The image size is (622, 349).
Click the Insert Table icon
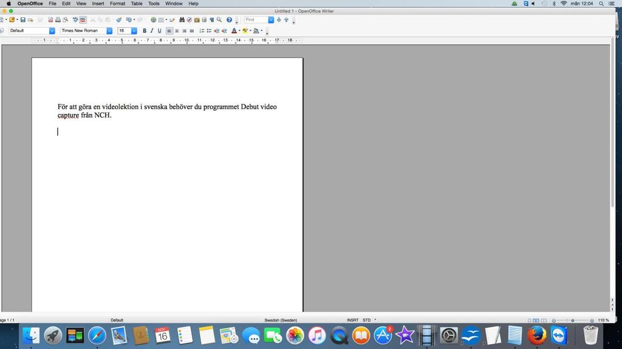coord(161,20)
